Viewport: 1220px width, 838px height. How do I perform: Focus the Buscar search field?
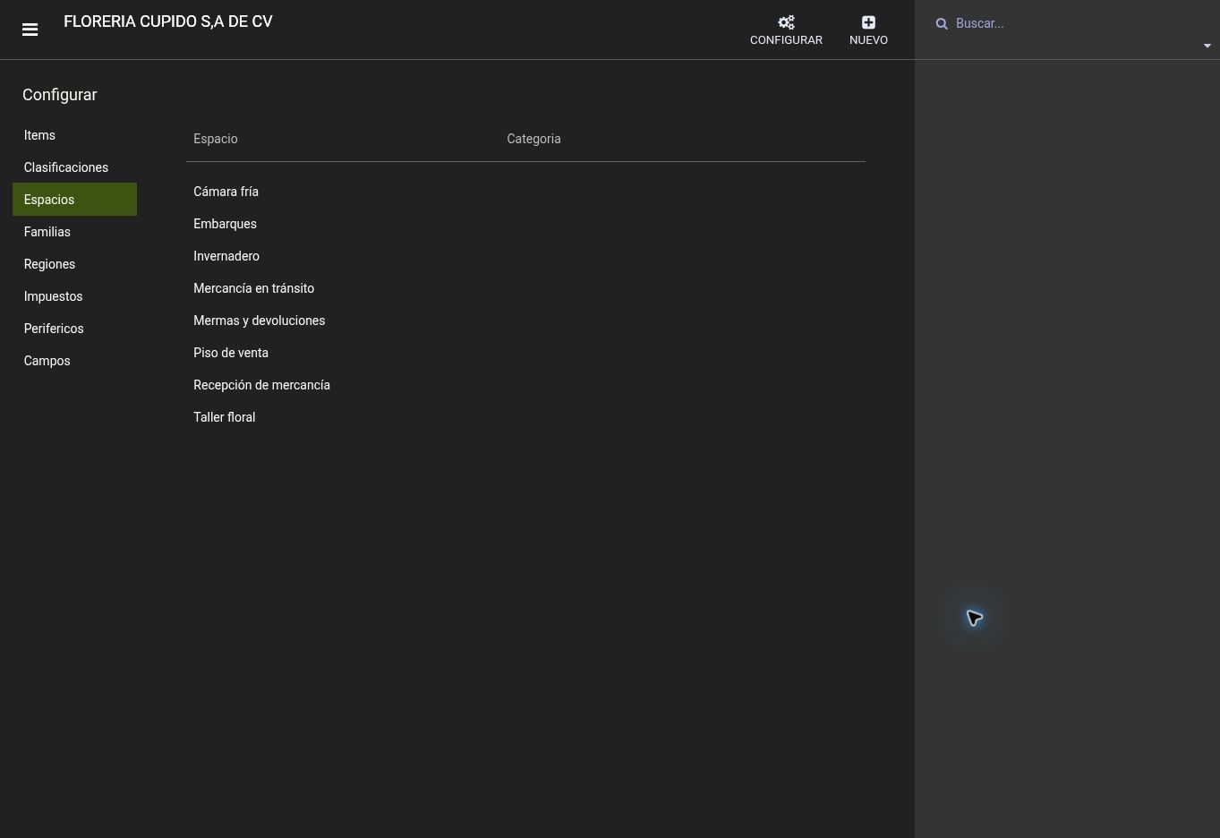click(1074, 23)
